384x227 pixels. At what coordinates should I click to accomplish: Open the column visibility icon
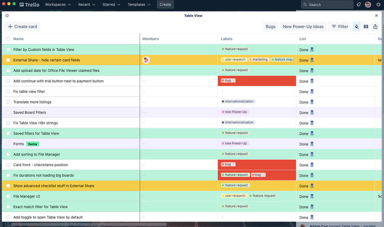(366, 27)
